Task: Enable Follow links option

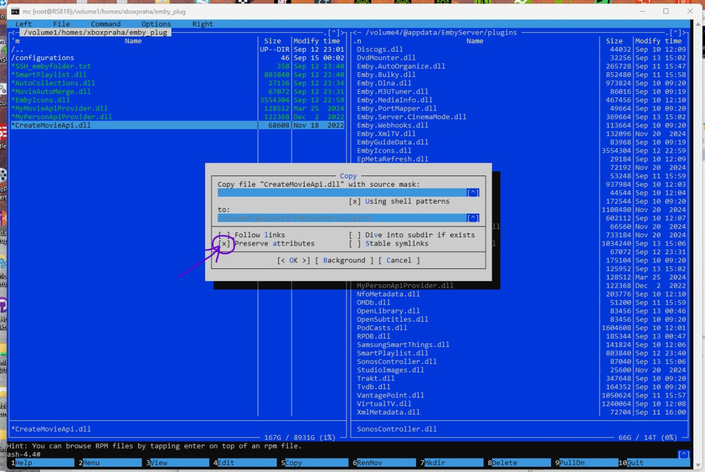Action: pos(224,235)
